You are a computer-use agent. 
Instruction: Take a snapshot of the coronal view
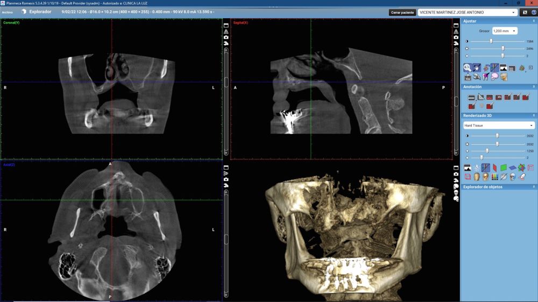point(226,37)
